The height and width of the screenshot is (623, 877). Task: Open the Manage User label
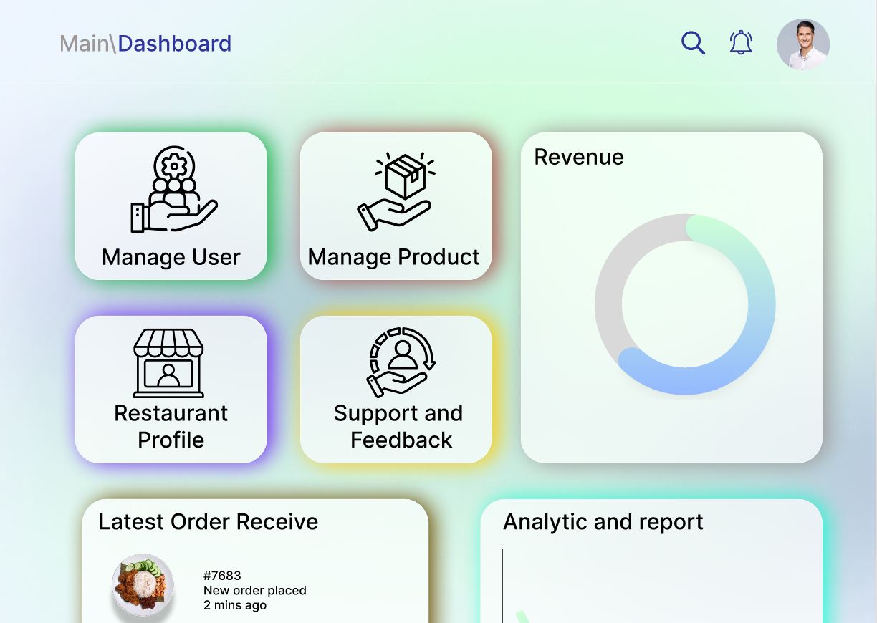(171, 257)
